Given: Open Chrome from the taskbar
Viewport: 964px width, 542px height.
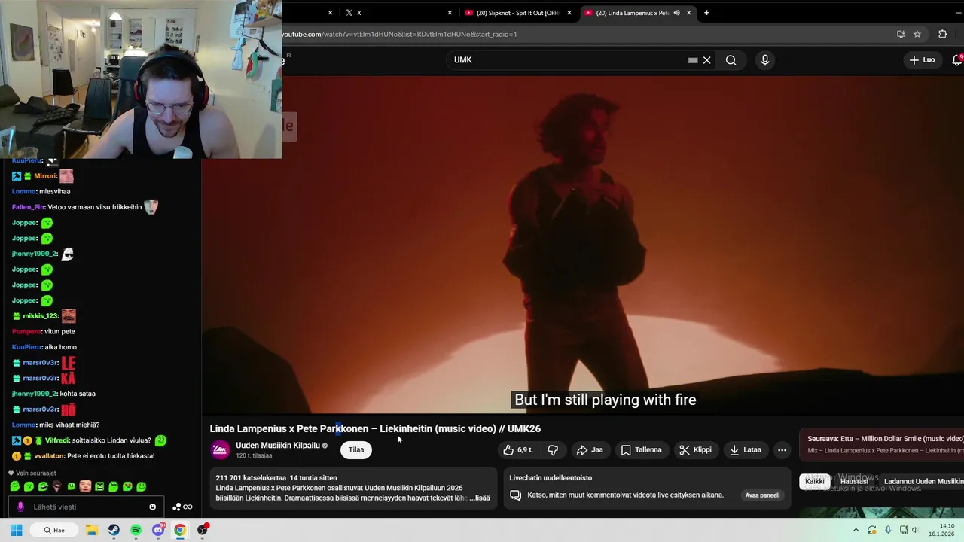Looking at the screenshot, I should point(180,530).
